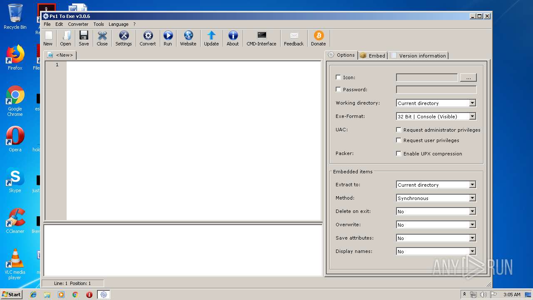Switch to the Version information tab
Image resolution: width=533 pixels, height=300 pixels.
pos(418,55)
